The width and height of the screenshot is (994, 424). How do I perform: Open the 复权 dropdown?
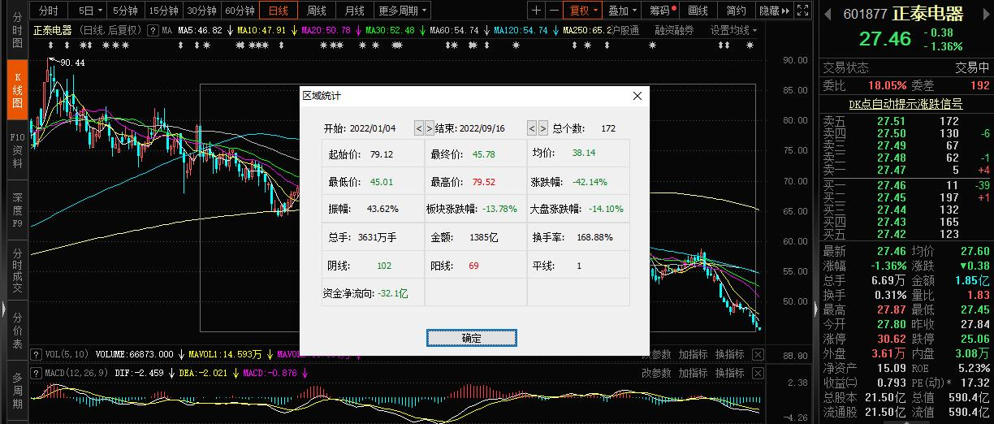584,11
